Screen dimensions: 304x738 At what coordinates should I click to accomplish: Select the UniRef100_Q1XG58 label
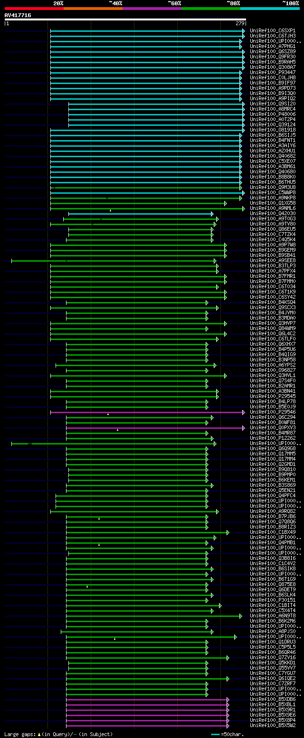click(273, 203)
